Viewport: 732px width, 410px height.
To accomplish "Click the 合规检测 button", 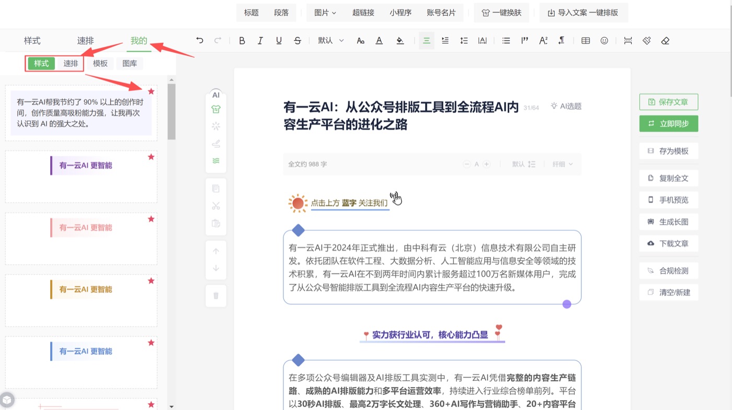I will pyautogui.click(x=669, y=271).
